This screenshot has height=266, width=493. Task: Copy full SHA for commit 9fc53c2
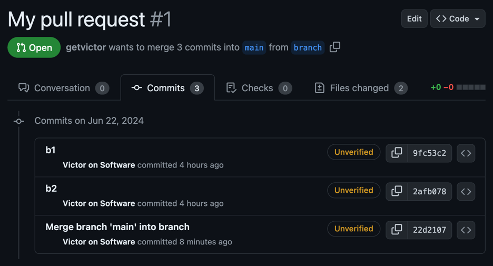click(397, 153)
